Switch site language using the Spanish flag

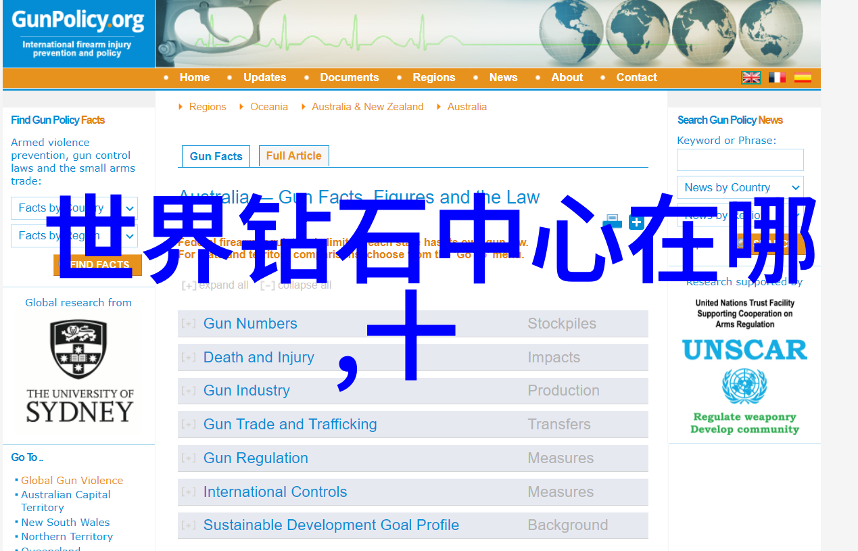(x=803, y=78)
